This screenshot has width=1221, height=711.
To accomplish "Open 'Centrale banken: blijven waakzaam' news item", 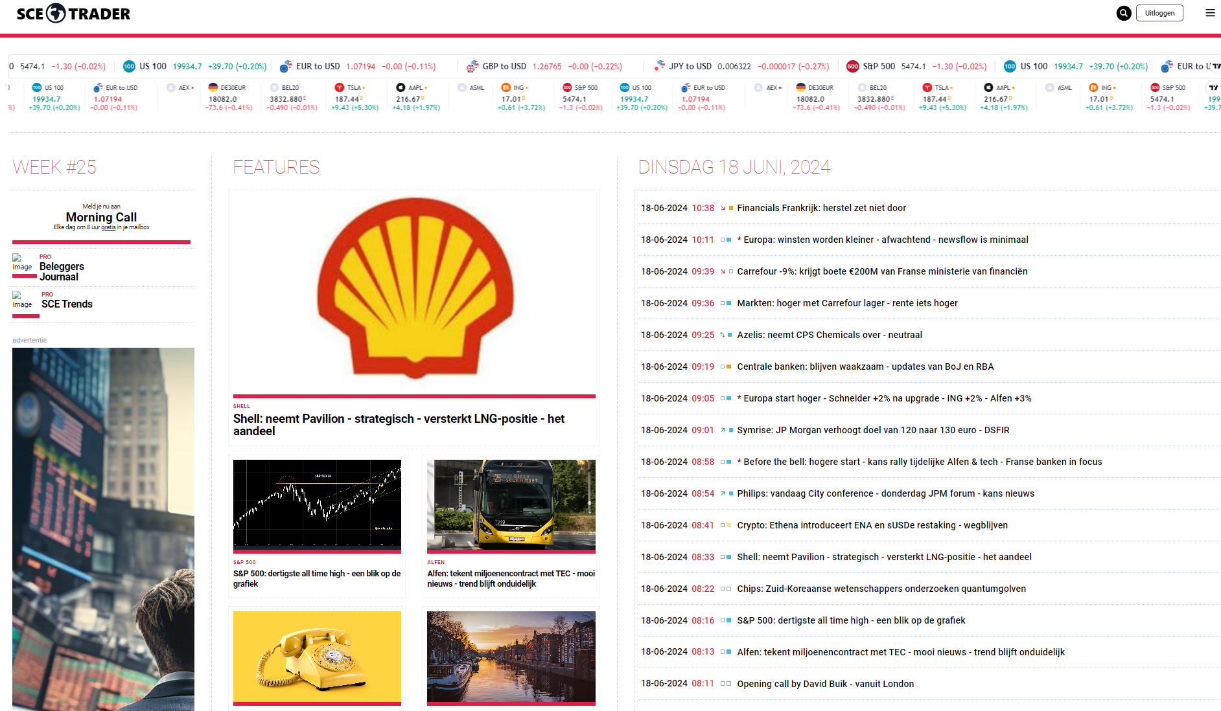I will (x=865, y=367).
